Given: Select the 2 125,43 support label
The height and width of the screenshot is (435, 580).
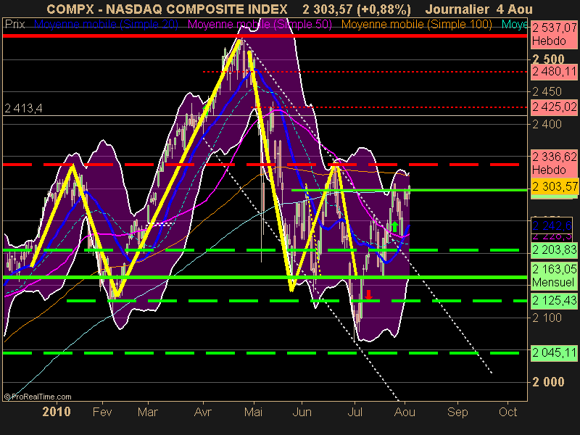Looking at the screenshot, I should click(554, 300).
